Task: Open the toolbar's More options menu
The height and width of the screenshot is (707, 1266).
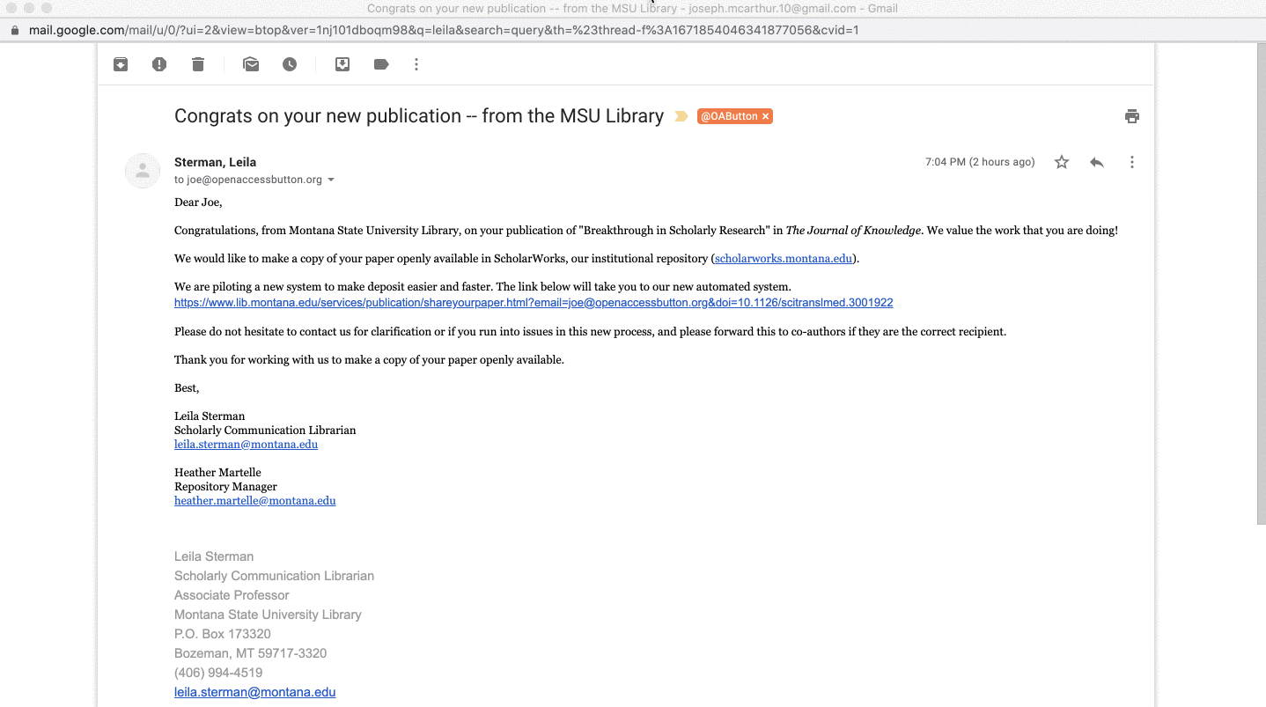Action: pos(416,64)
